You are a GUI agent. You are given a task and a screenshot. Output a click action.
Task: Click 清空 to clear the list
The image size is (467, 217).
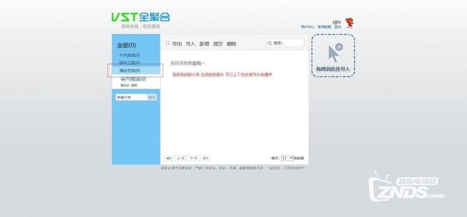218,44
